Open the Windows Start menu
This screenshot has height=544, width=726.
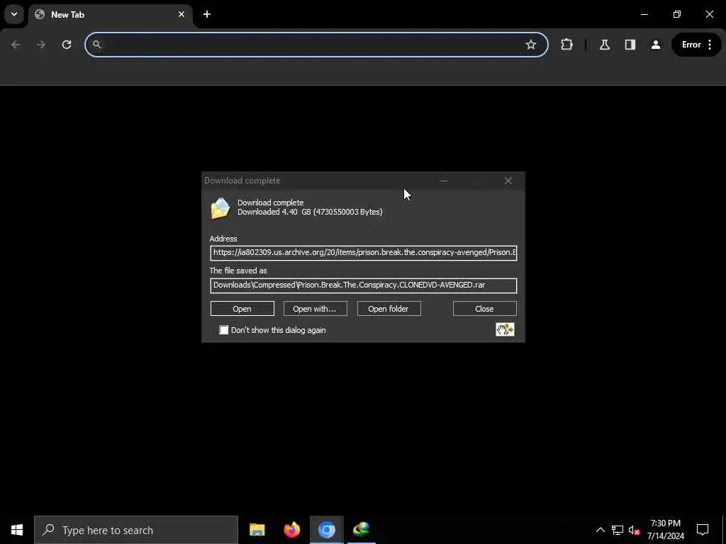pyautogui.click(x=17, y=530)
